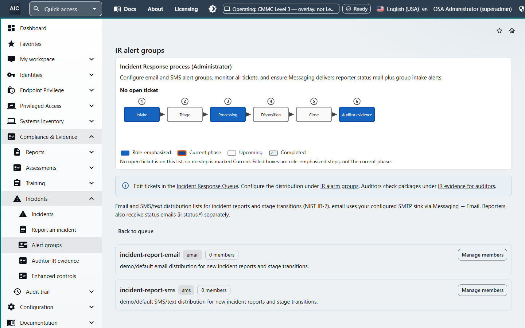Image resolution: width=525 pixels, height=328 pixels.
Task: Click the Privileged Access icon
Action: click(11, 106)
